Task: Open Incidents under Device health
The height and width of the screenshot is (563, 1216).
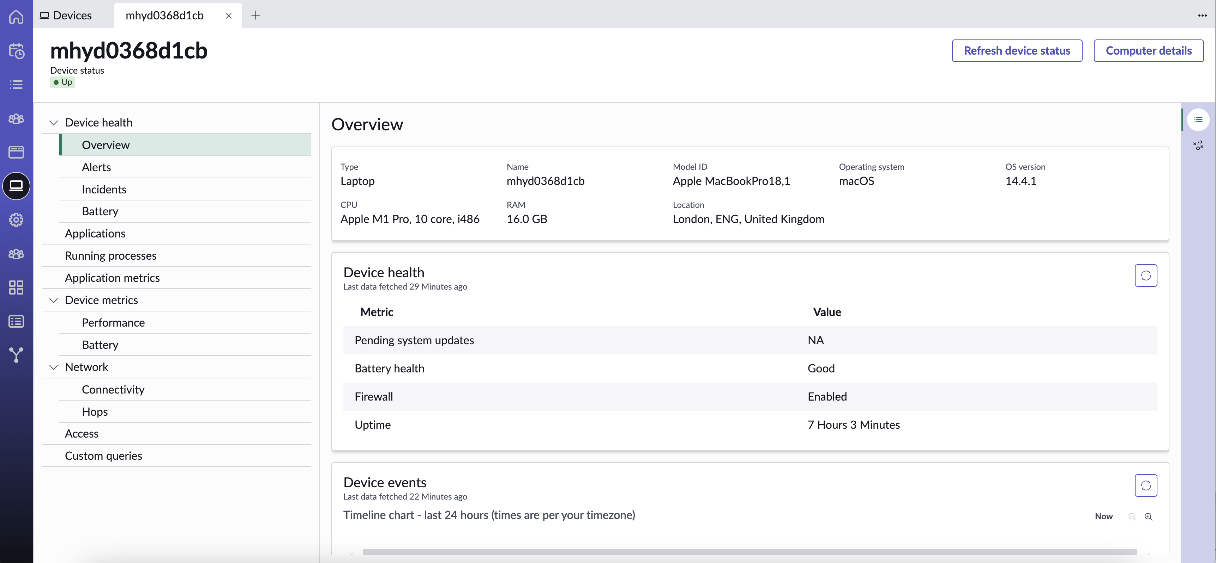Action: pos(185,190)
